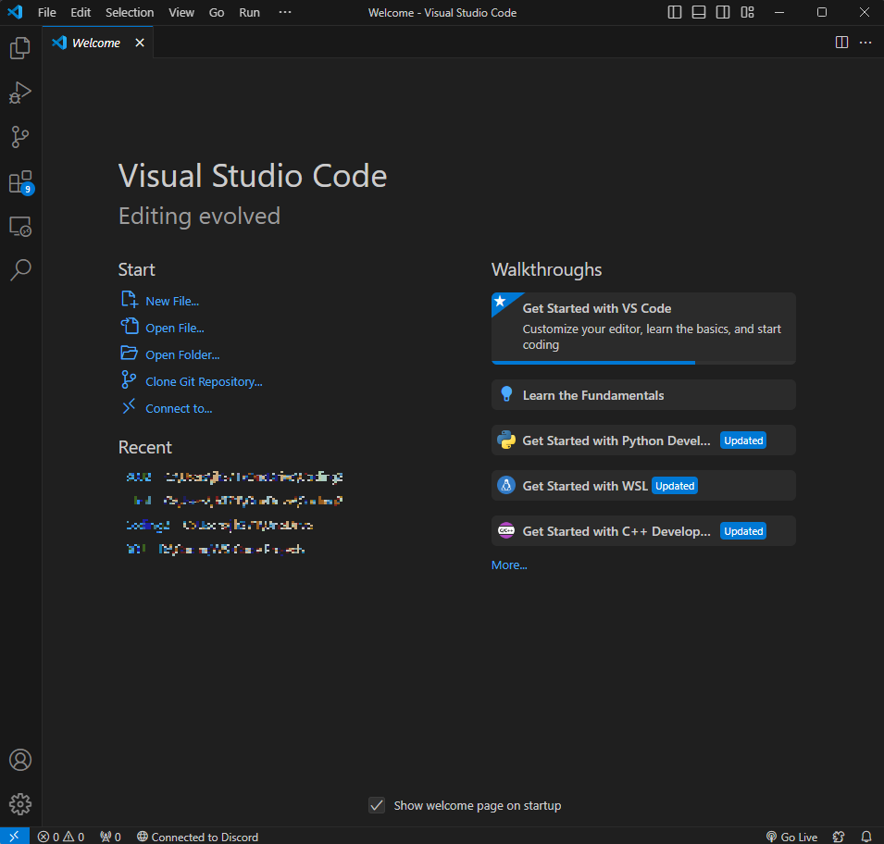Screen dimensions: 884x844
Task: Click the Updated badge on WSL walkthrough
Action: coord(675,486)
